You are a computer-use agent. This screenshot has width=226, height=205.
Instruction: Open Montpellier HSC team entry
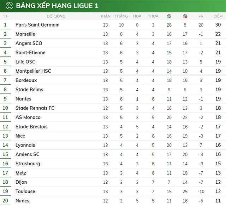(33, 71)
